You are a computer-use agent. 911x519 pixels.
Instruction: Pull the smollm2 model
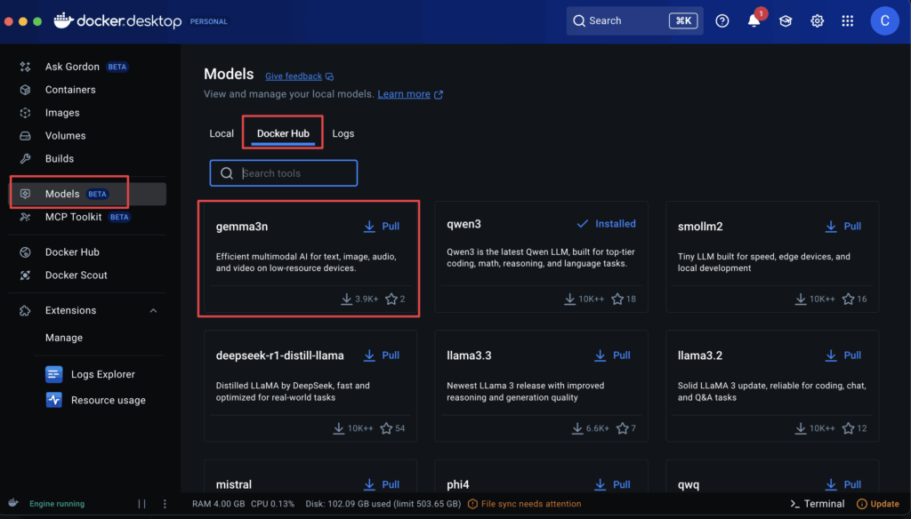(843, 227)
